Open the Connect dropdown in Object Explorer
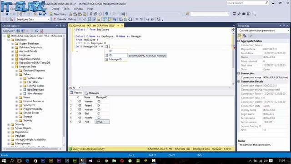The height and width of the screenshot is (164, 291). pyautogui.click(x=9, y=31)
